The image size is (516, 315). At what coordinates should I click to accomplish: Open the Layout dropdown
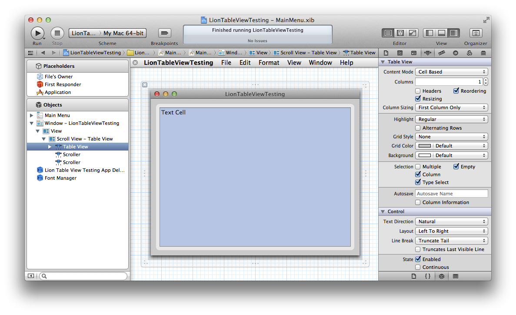[x=452, y=231]
